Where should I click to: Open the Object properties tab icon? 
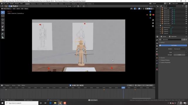pos(157,58)
